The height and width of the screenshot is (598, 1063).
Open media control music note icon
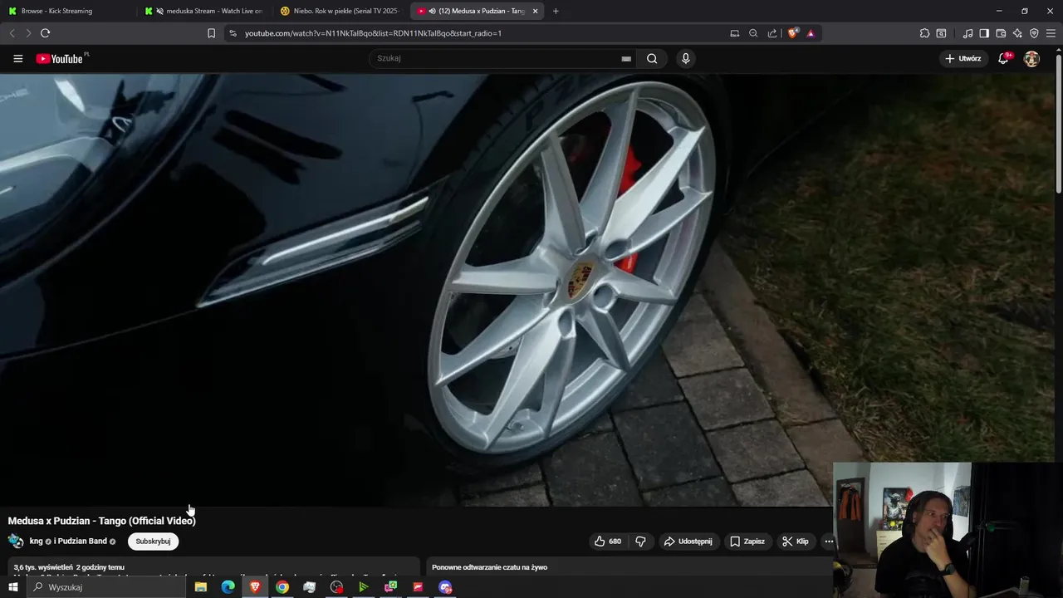tap(967, 33)
